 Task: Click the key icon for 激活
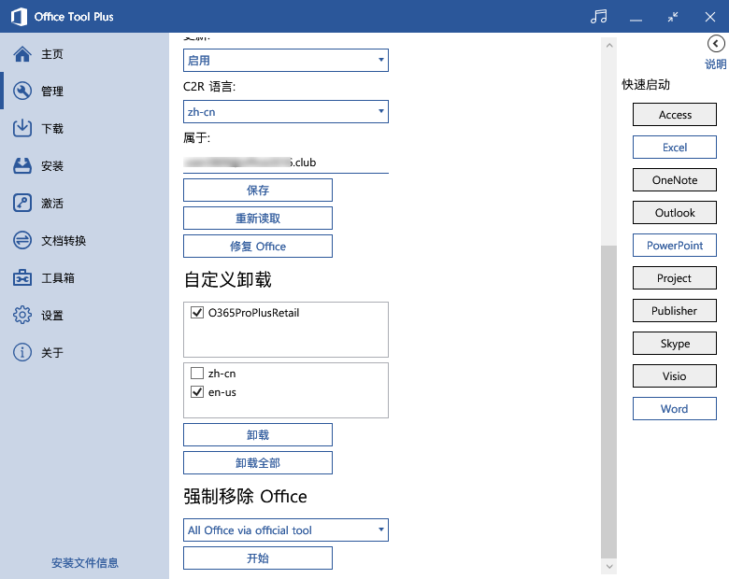pyautogui.click(x=22, y=203)
